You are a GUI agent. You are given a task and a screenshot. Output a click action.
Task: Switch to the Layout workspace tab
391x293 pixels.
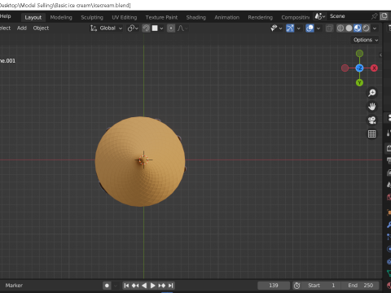[x=33, y=17]
